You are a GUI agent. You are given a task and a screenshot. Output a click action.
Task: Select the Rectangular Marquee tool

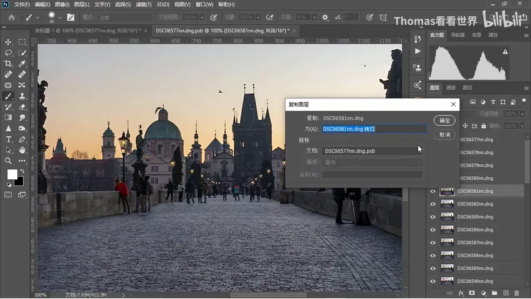click(22, 42)
